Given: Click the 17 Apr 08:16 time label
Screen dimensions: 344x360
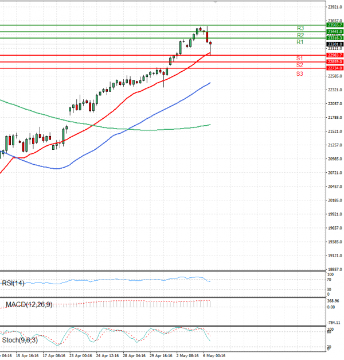Looking at the screenshot, I should click(54, 355).
